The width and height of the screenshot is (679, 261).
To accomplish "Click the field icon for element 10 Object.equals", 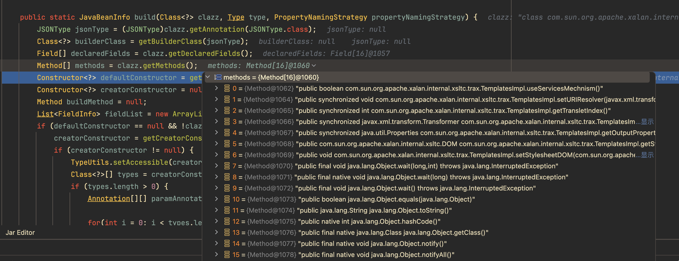I will (x=227, y=199).
